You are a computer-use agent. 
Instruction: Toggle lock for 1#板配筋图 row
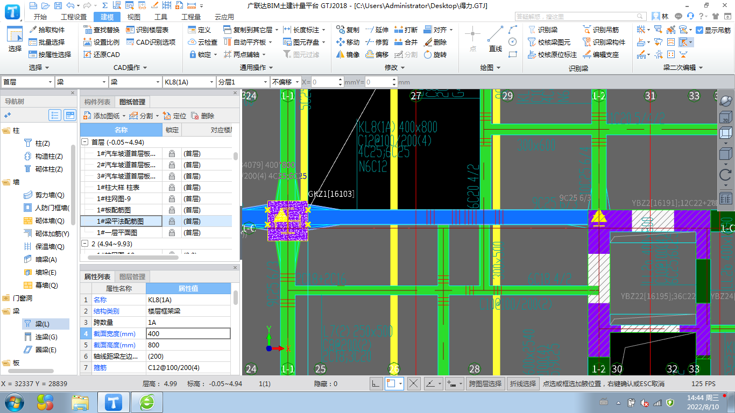(172, 210)
